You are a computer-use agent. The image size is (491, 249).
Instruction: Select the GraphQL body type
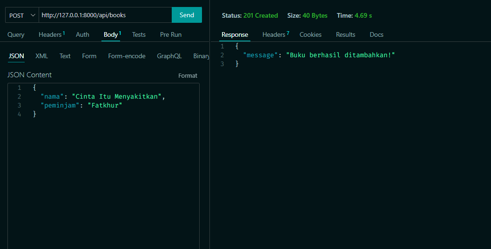point(169,56)
